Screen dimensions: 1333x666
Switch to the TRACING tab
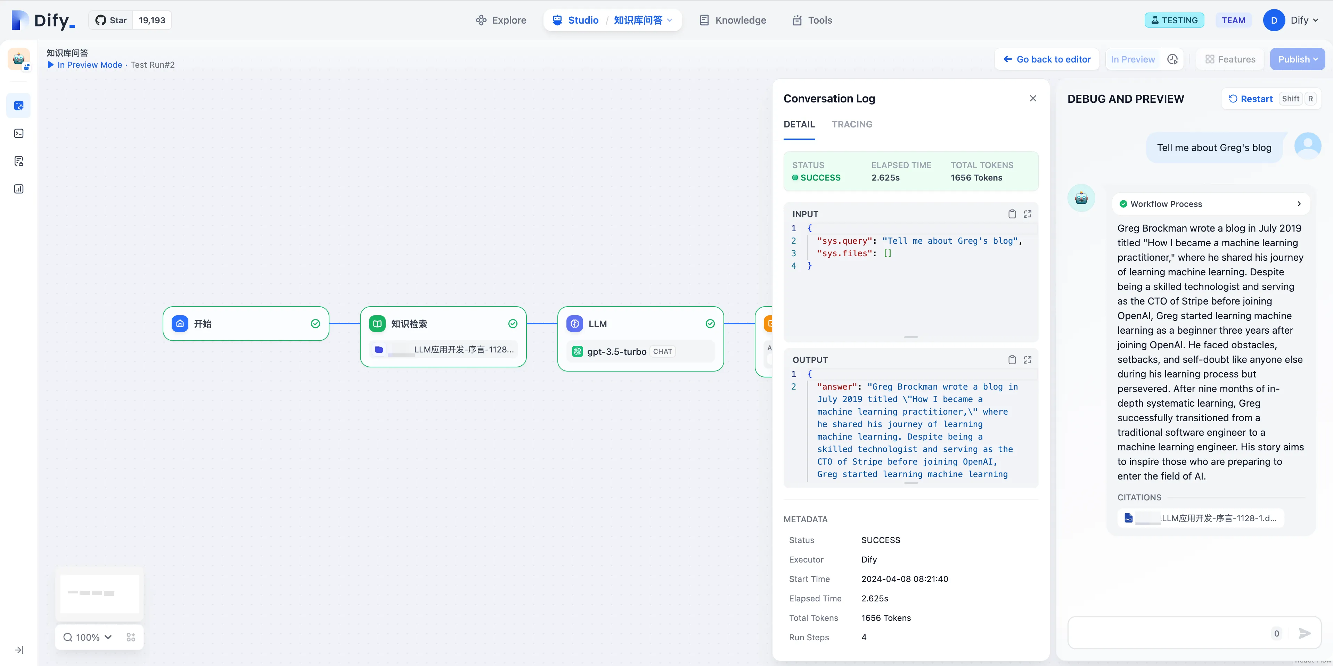click(852, 124)
